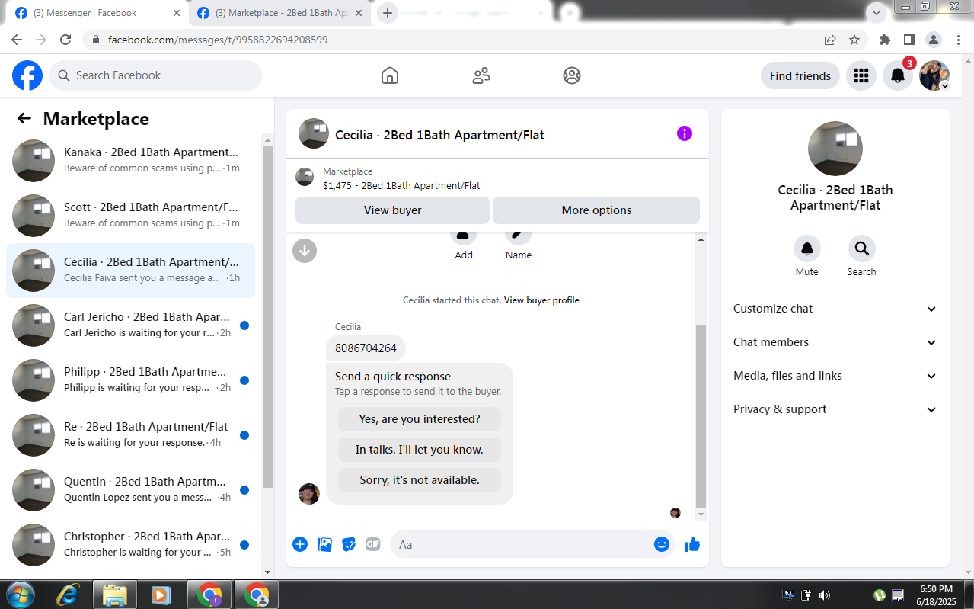The height and width of the screenshot is (609, 974).
Task: Send a thumbs-up like
Action: pos(692,544)
